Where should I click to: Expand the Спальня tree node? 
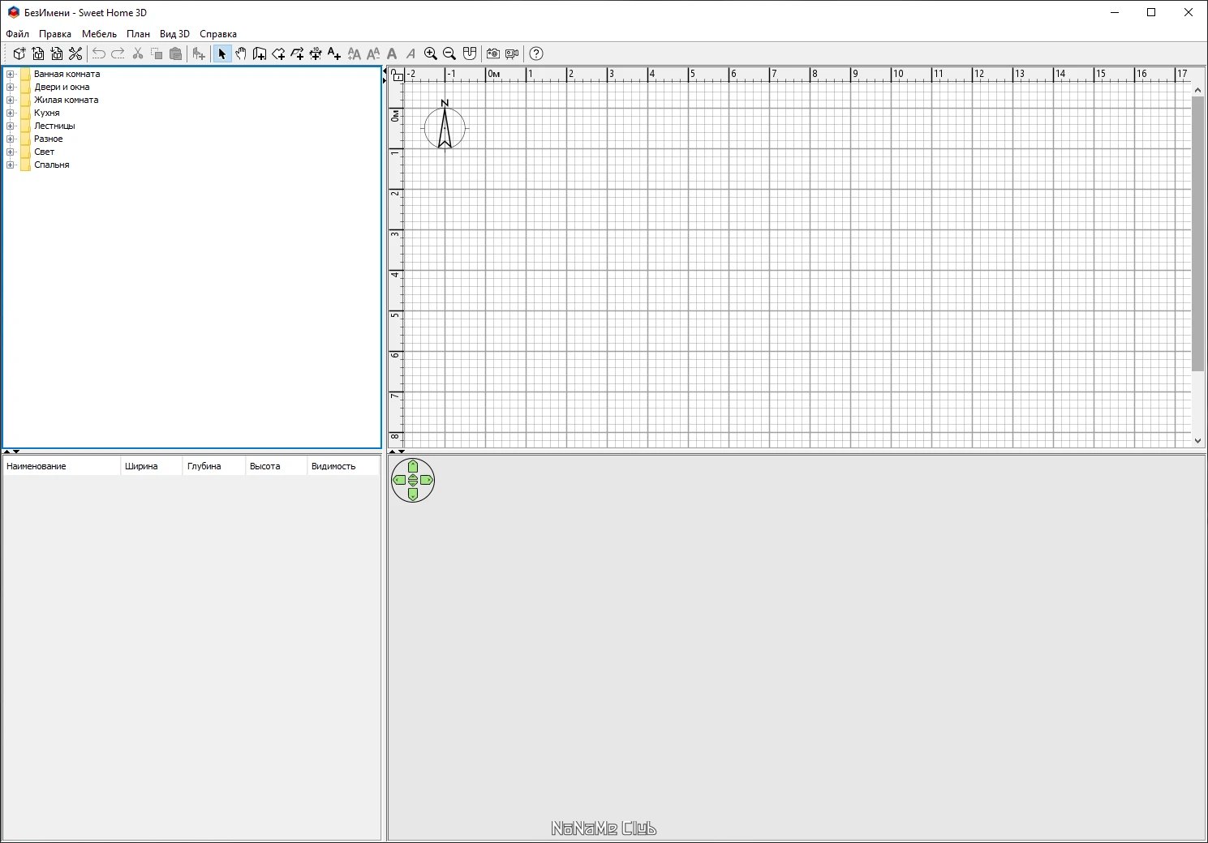pyautogui.click(x=11, y=165)
